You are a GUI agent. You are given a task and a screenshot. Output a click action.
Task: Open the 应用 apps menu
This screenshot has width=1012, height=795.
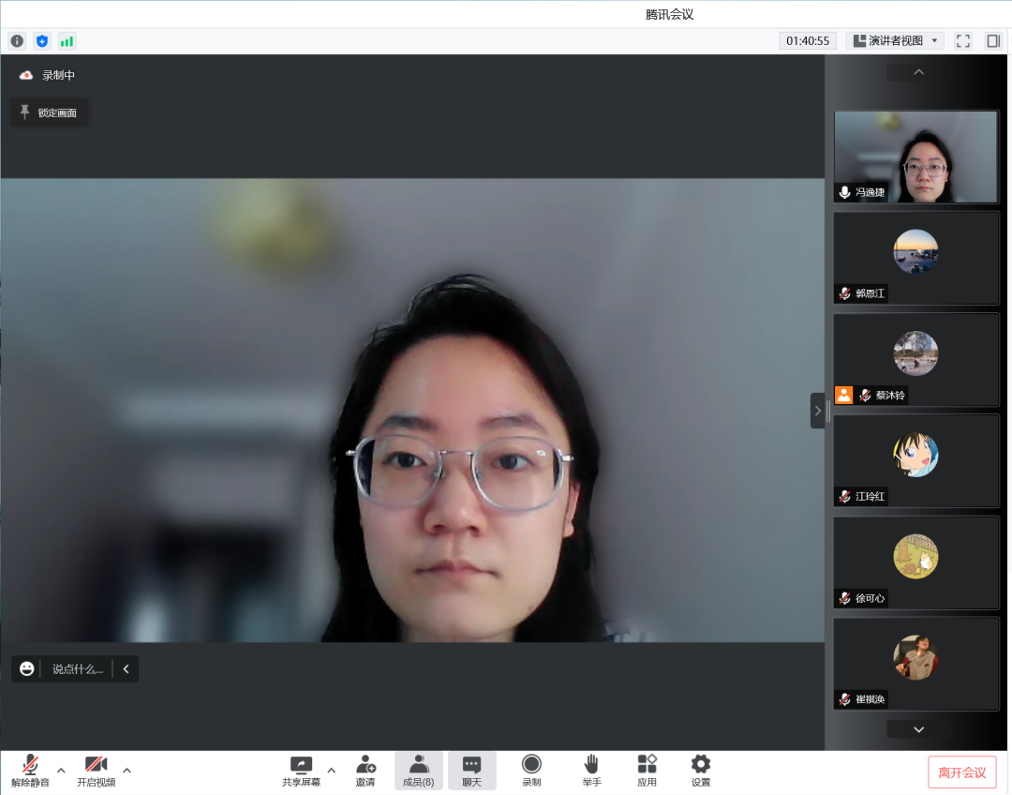coord(647,772)
